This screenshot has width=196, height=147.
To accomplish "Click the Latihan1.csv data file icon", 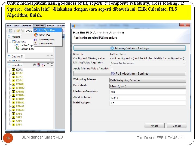I will point(17,49).
